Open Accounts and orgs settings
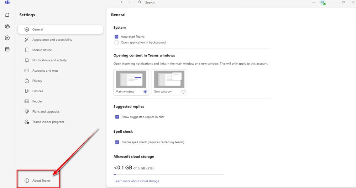 (x=61, y=71)
